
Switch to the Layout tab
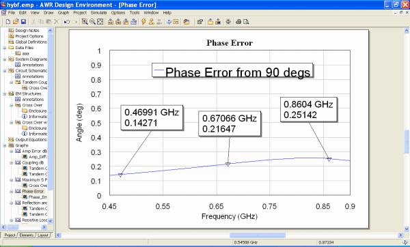click(43, 235)
